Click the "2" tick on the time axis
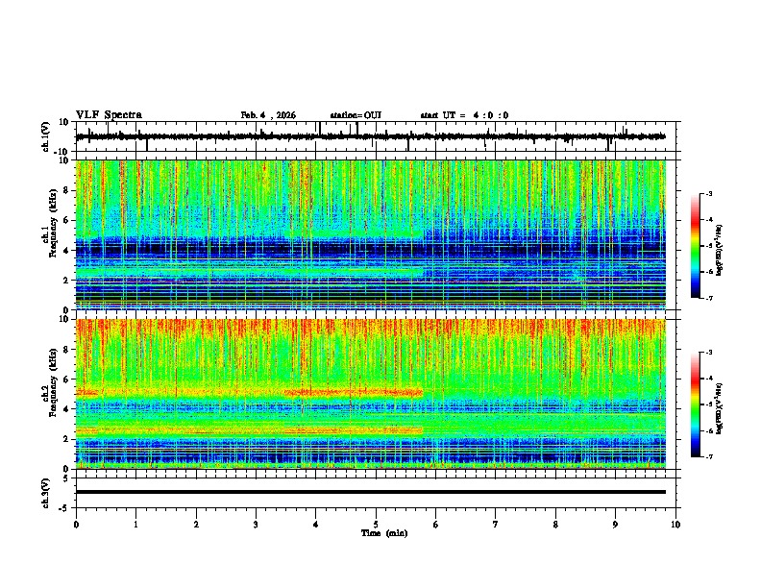Viewport: 761px width, 588px height. pyautogui.click(x=196, y=525)
